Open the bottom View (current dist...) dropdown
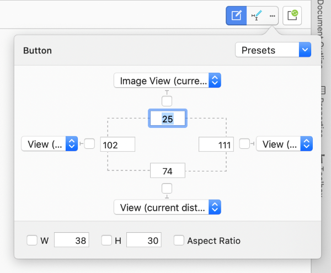This screenshot has height=273, width=331. (167, 207)
